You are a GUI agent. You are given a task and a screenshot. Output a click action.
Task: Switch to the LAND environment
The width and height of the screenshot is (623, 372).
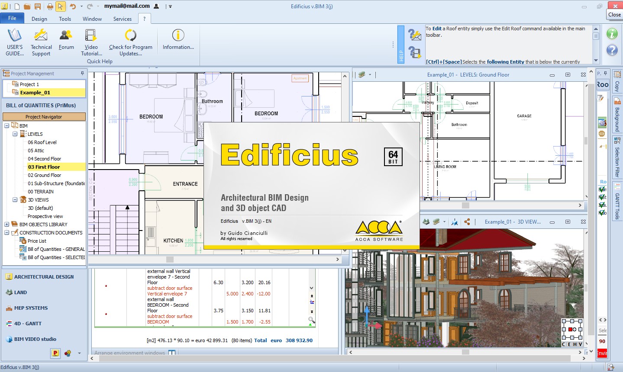pyautogui.click(x=16, y=292)
